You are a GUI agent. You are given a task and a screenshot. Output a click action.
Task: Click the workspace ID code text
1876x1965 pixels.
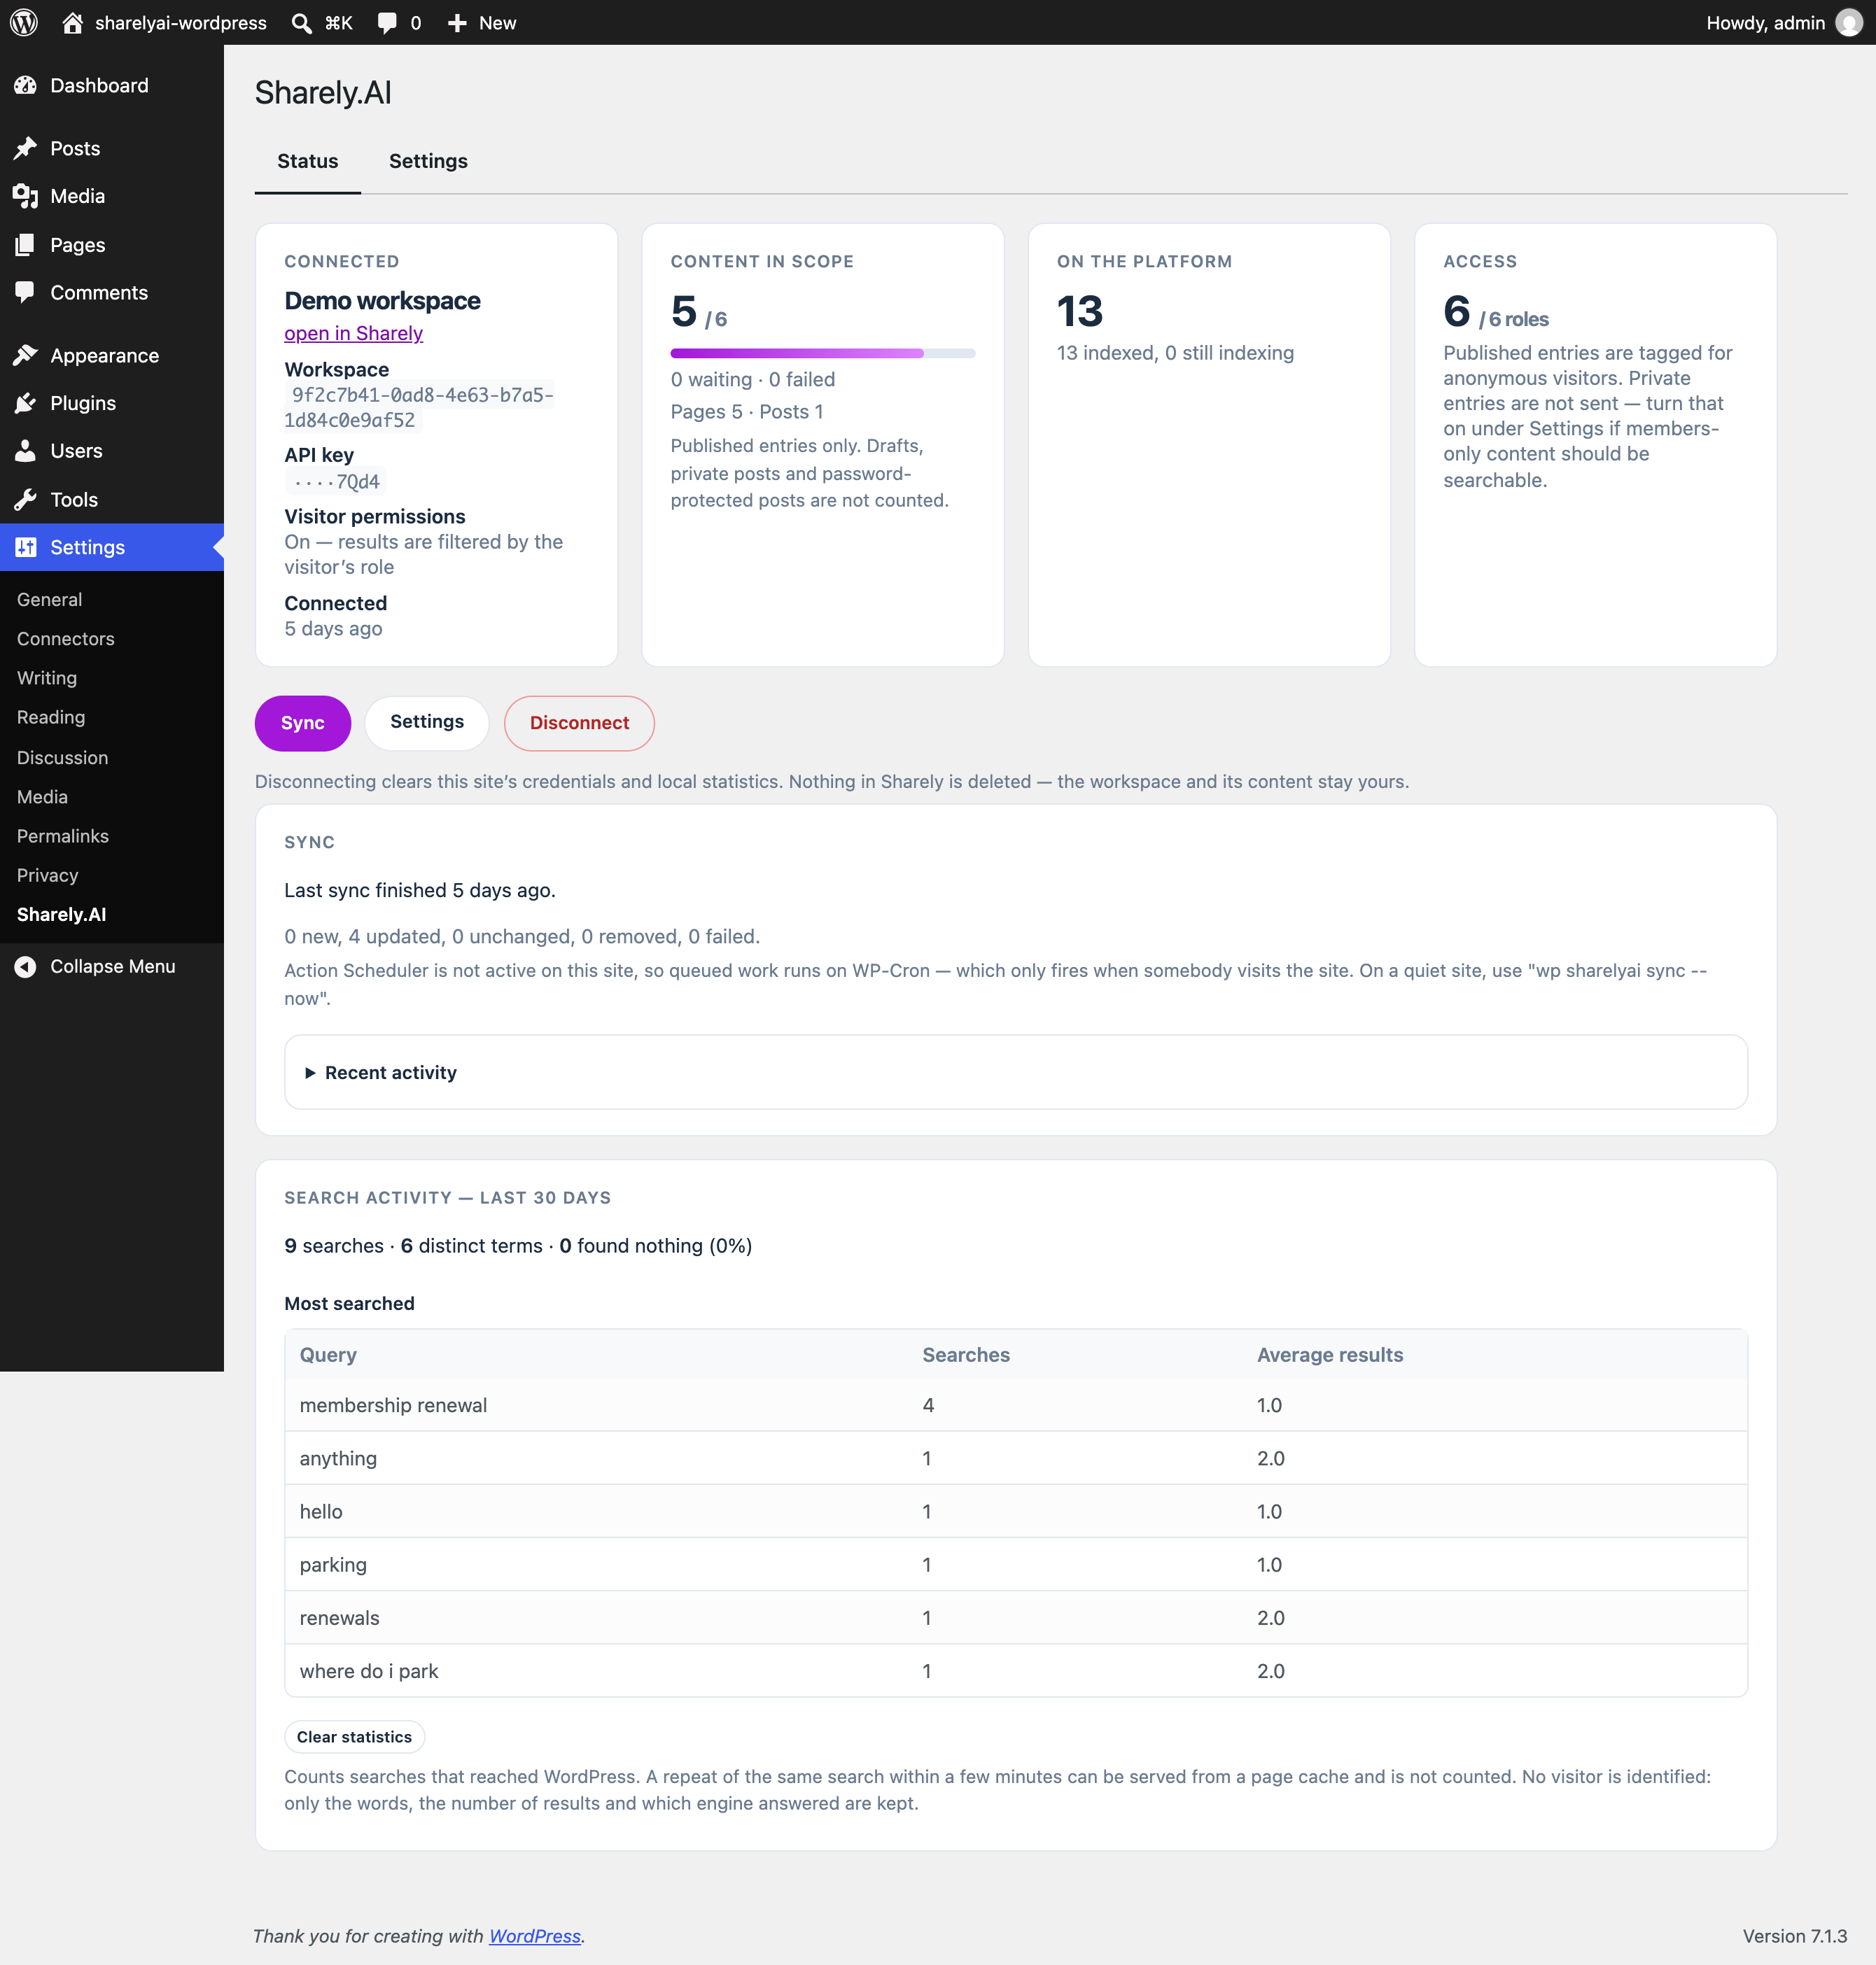coord(419,407)
